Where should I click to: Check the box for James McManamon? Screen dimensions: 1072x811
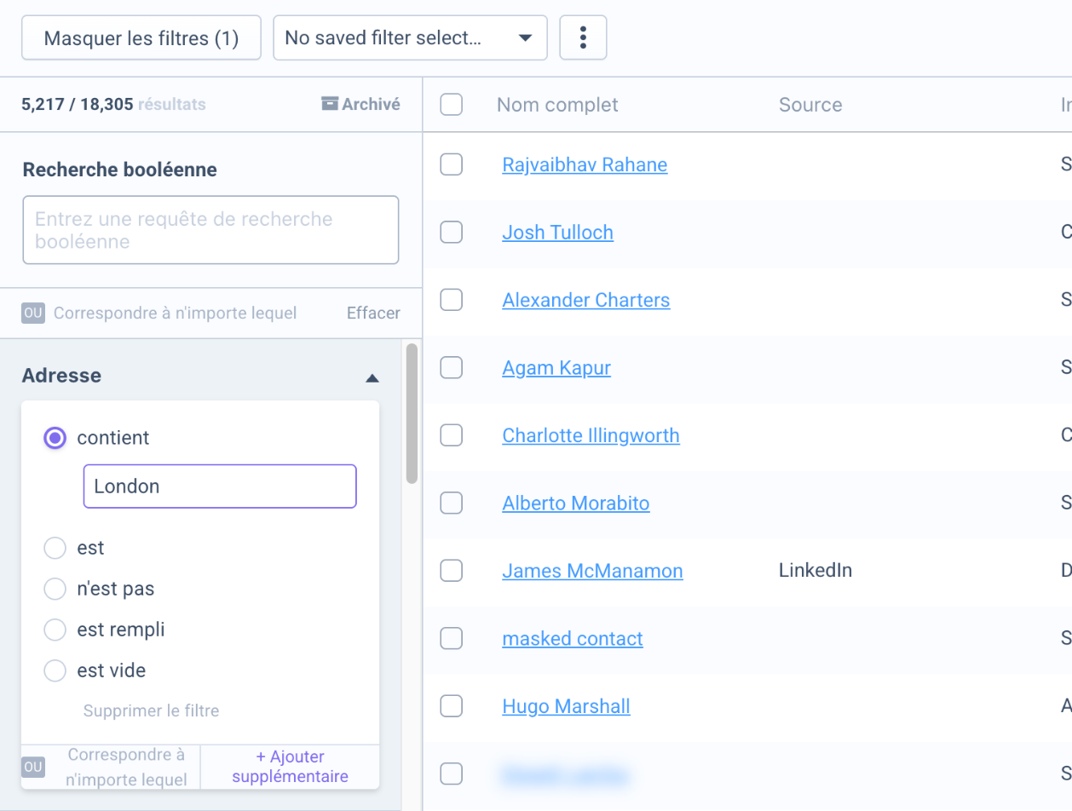[x=451, y=571]
